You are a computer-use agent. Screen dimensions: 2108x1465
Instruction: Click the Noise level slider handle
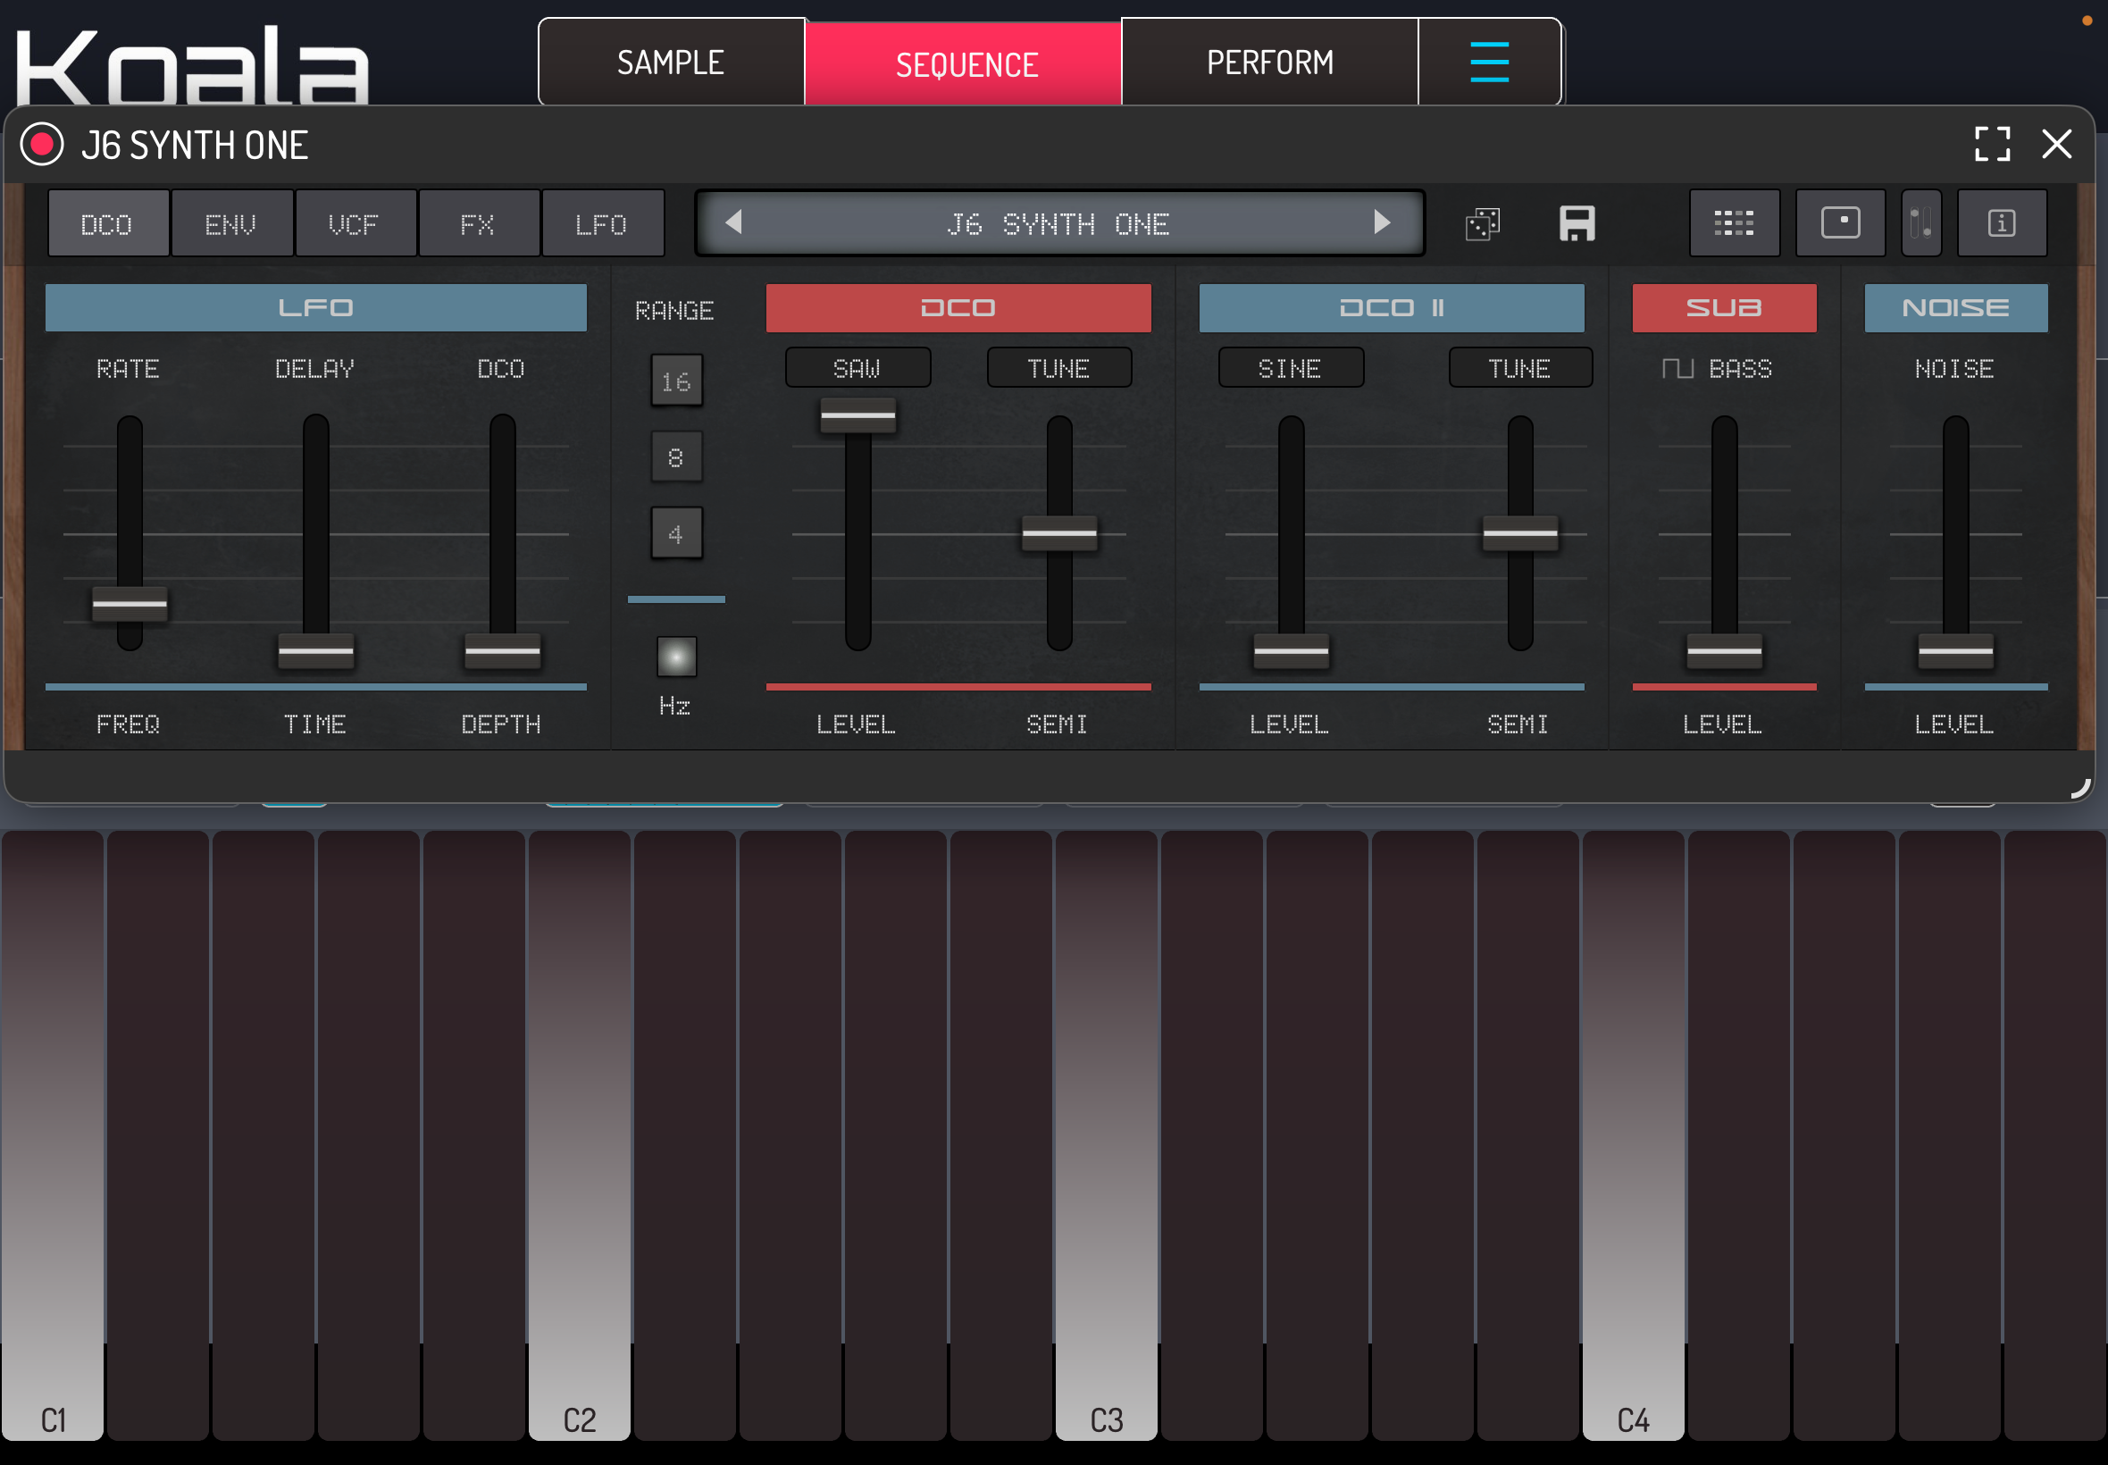point(1954,651)
